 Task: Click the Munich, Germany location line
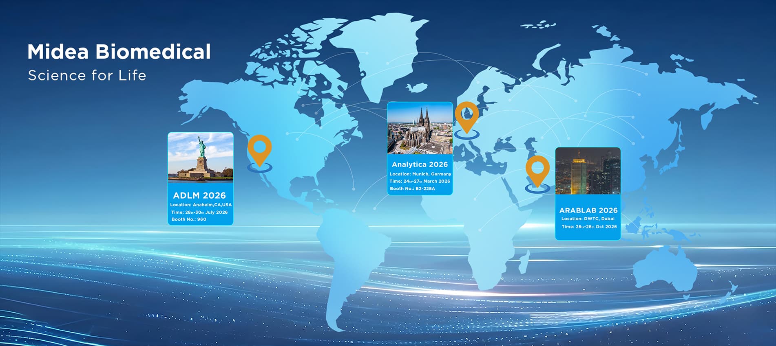click(x=420, y=174)
